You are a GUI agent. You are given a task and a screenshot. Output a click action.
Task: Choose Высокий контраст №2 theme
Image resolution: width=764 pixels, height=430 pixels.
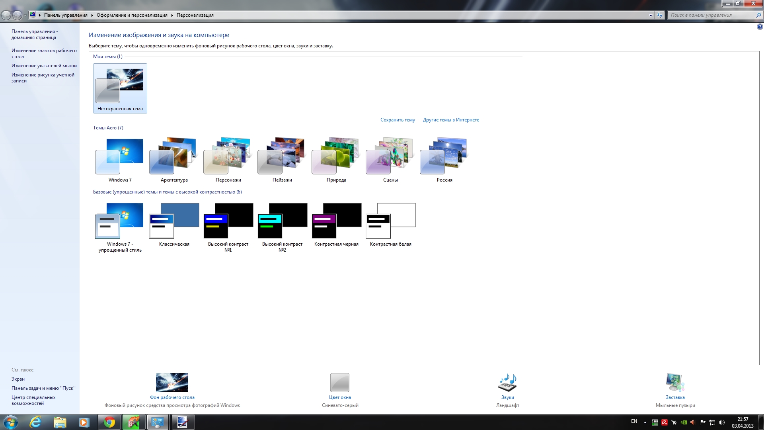[282, 227]
